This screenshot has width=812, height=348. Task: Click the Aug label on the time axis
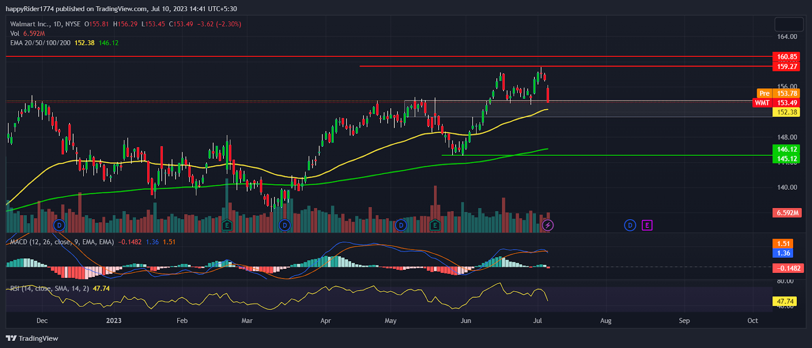pos(606,321)
